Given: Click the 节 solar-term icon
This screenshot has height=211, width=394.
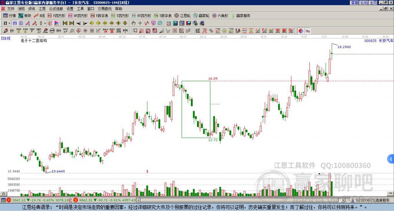Looking at the screenshot, I should pos(153,23).
